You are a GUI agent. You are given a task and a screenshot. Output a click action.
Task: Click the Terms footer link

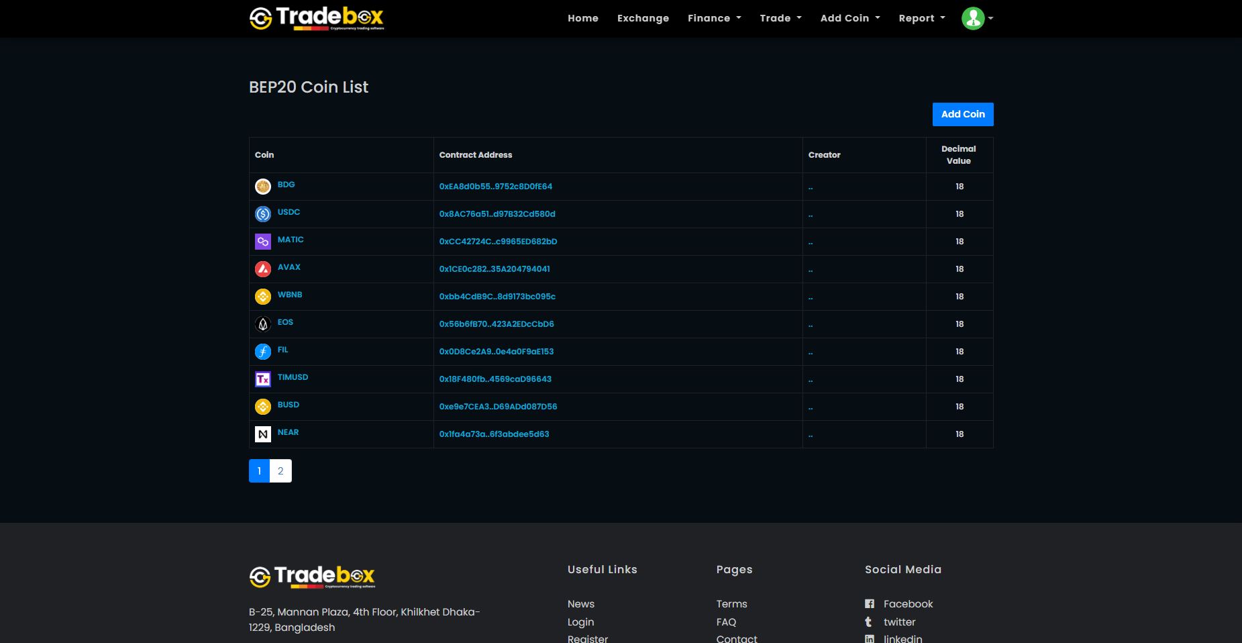tap(731, 604)
